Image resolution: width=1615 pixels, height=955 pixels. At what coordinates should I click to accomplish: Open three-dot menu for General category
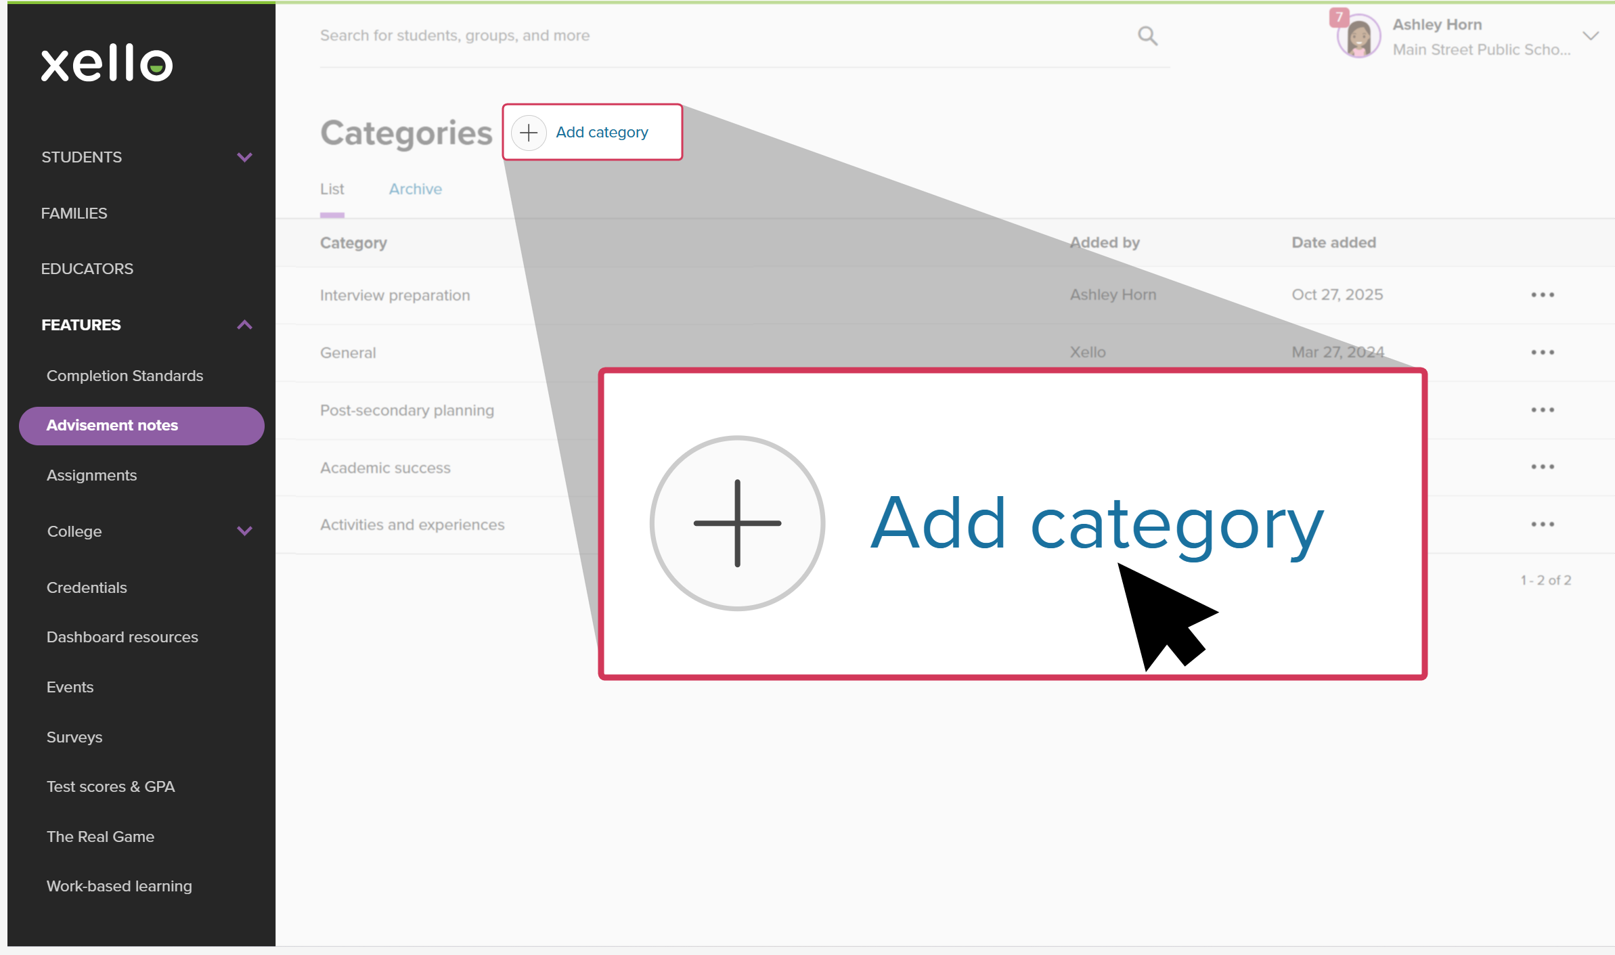click(1543, 353)
